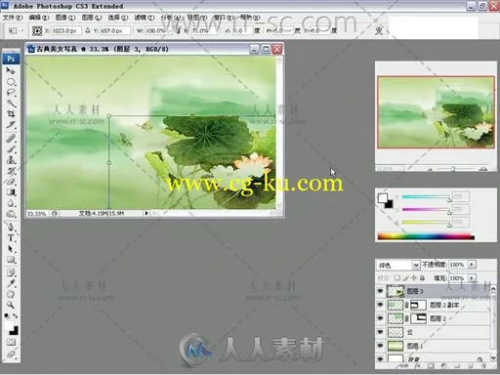
Task: Toggle lock position in Layers panel
Action: tap(414, 277)
